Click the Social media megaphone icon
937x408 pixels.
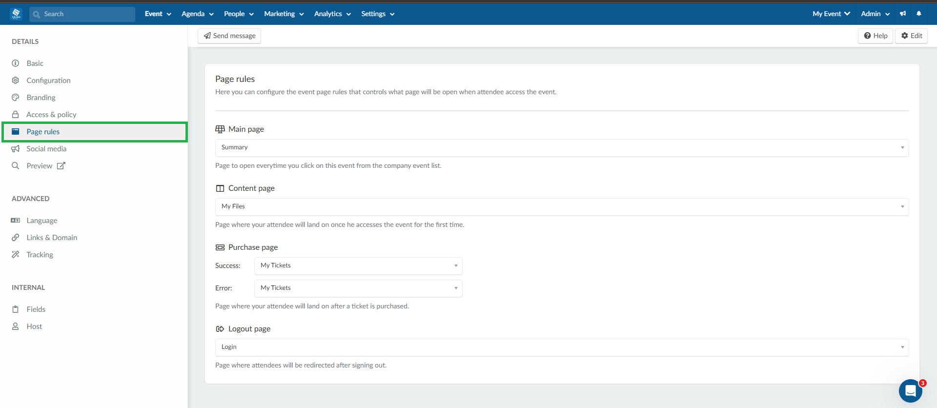pyautogui.click(x=16, y=148)
